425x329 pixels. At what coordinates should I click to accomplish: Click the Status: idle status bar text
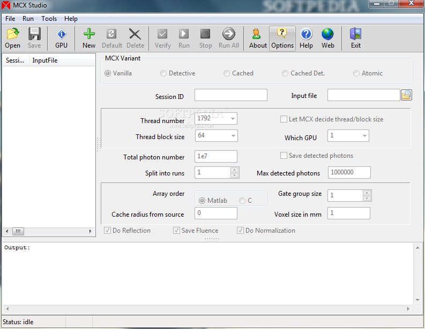tap(18, 322)
